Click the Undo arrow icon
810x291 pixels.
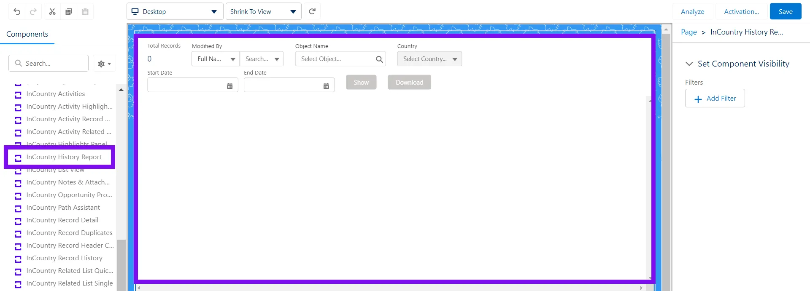(17, 12)
